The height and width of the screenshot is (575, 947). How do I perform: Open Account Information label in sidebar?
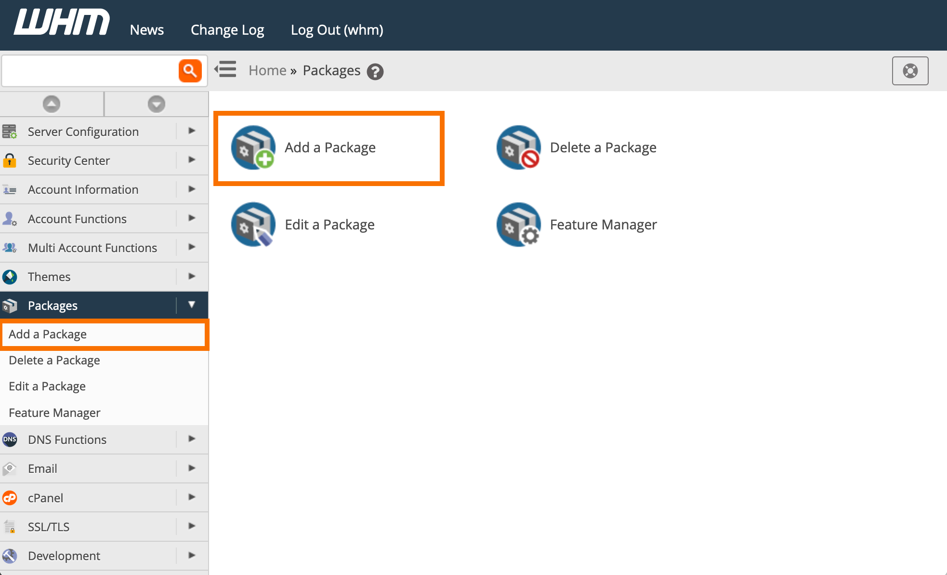pyautogui.click(x=83, y=189)
